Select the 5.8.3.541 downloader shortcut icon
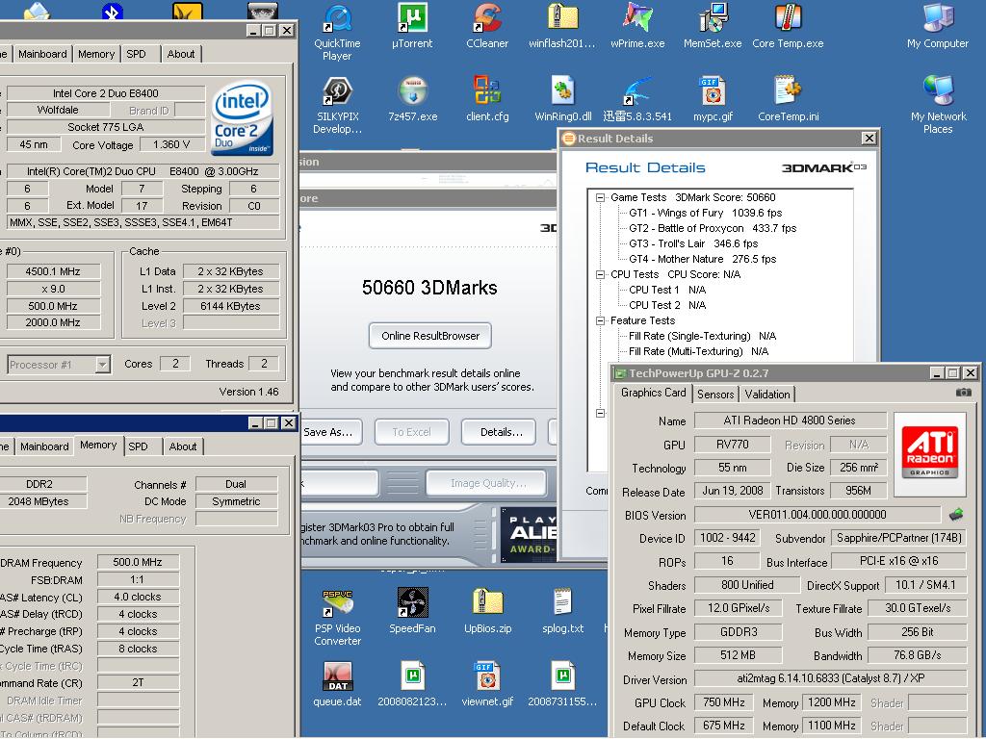The image size is (986, 739). tap(637, 91)
